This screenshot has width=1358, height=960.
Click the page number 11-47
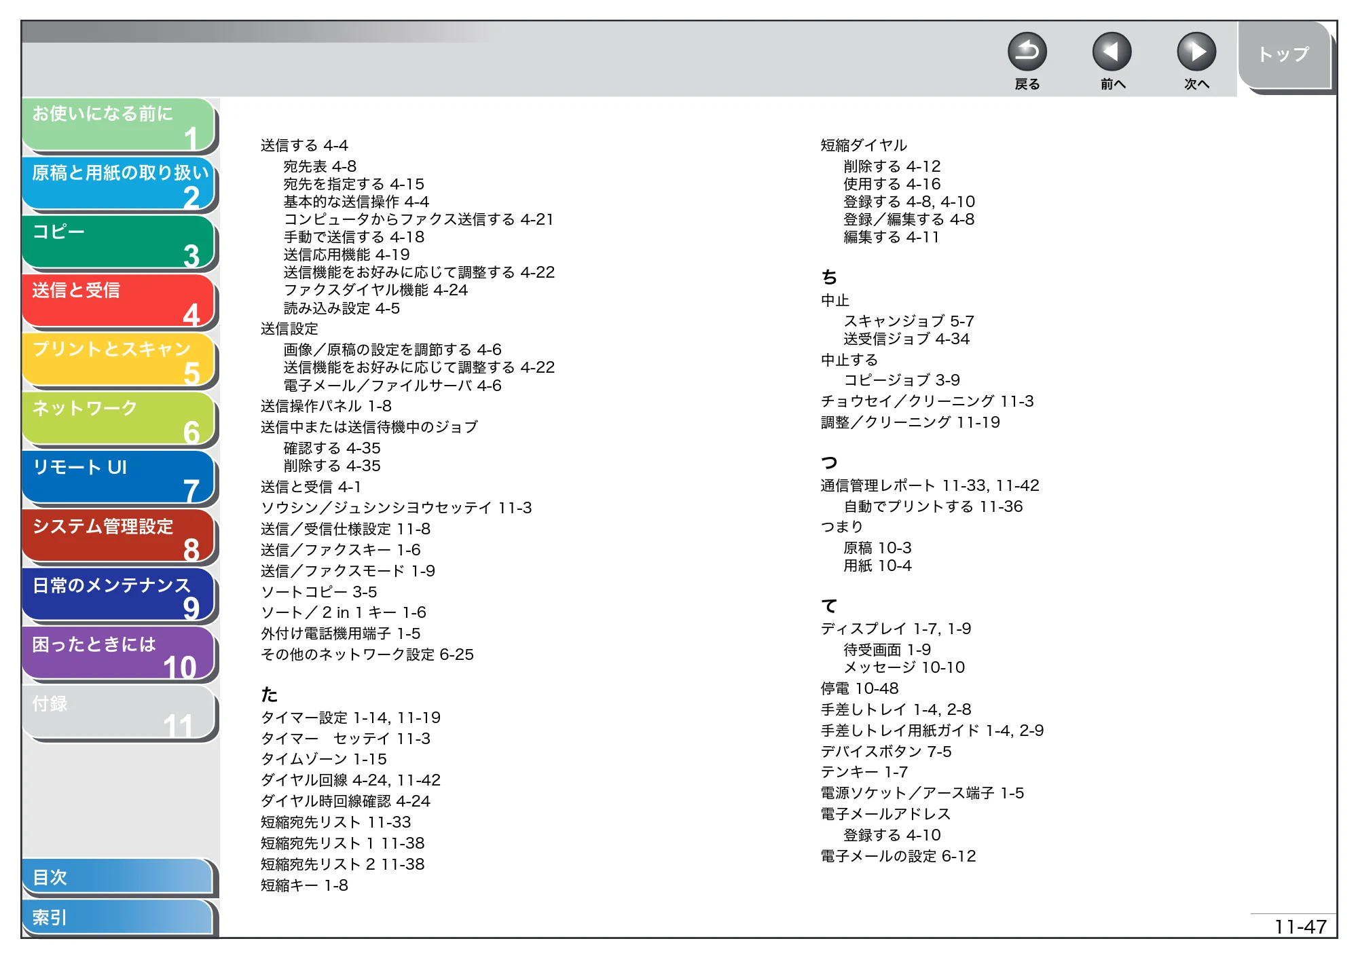click(x=1300, y=927)
